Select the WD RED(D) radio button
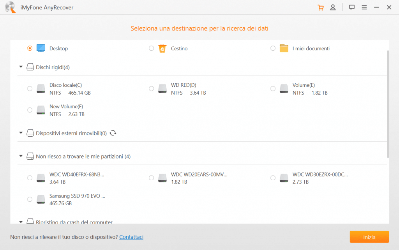 pos(152,88)
